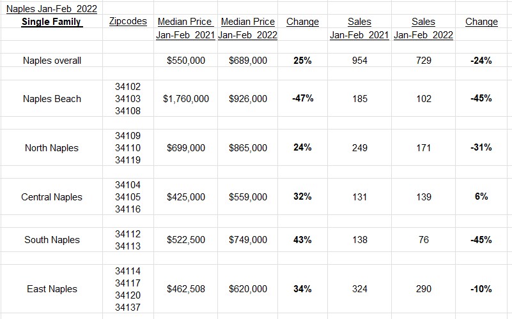Select the 324 sales cell
Screen dimensions: 512x319
[x=359, y=289]
